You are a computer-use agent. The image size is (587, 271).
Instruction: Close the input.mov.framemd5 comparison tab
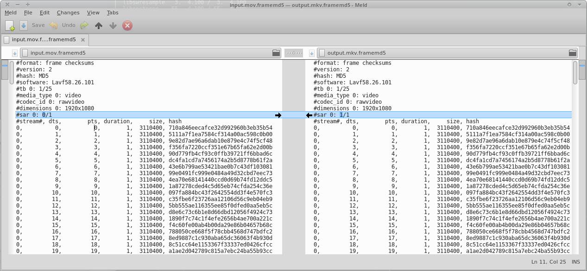pos(83,40)
